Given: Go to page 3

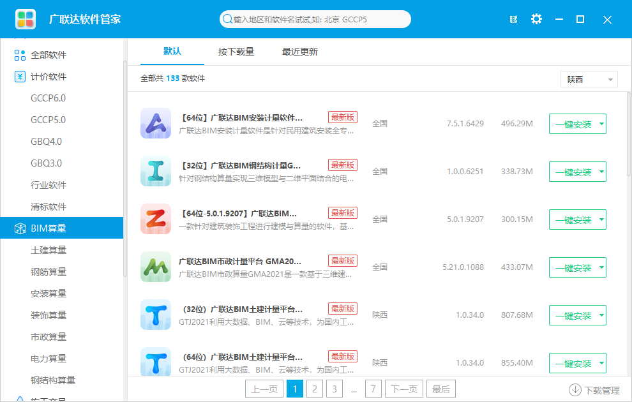Looking at the screenshot, I should click(x=335, y=389).
